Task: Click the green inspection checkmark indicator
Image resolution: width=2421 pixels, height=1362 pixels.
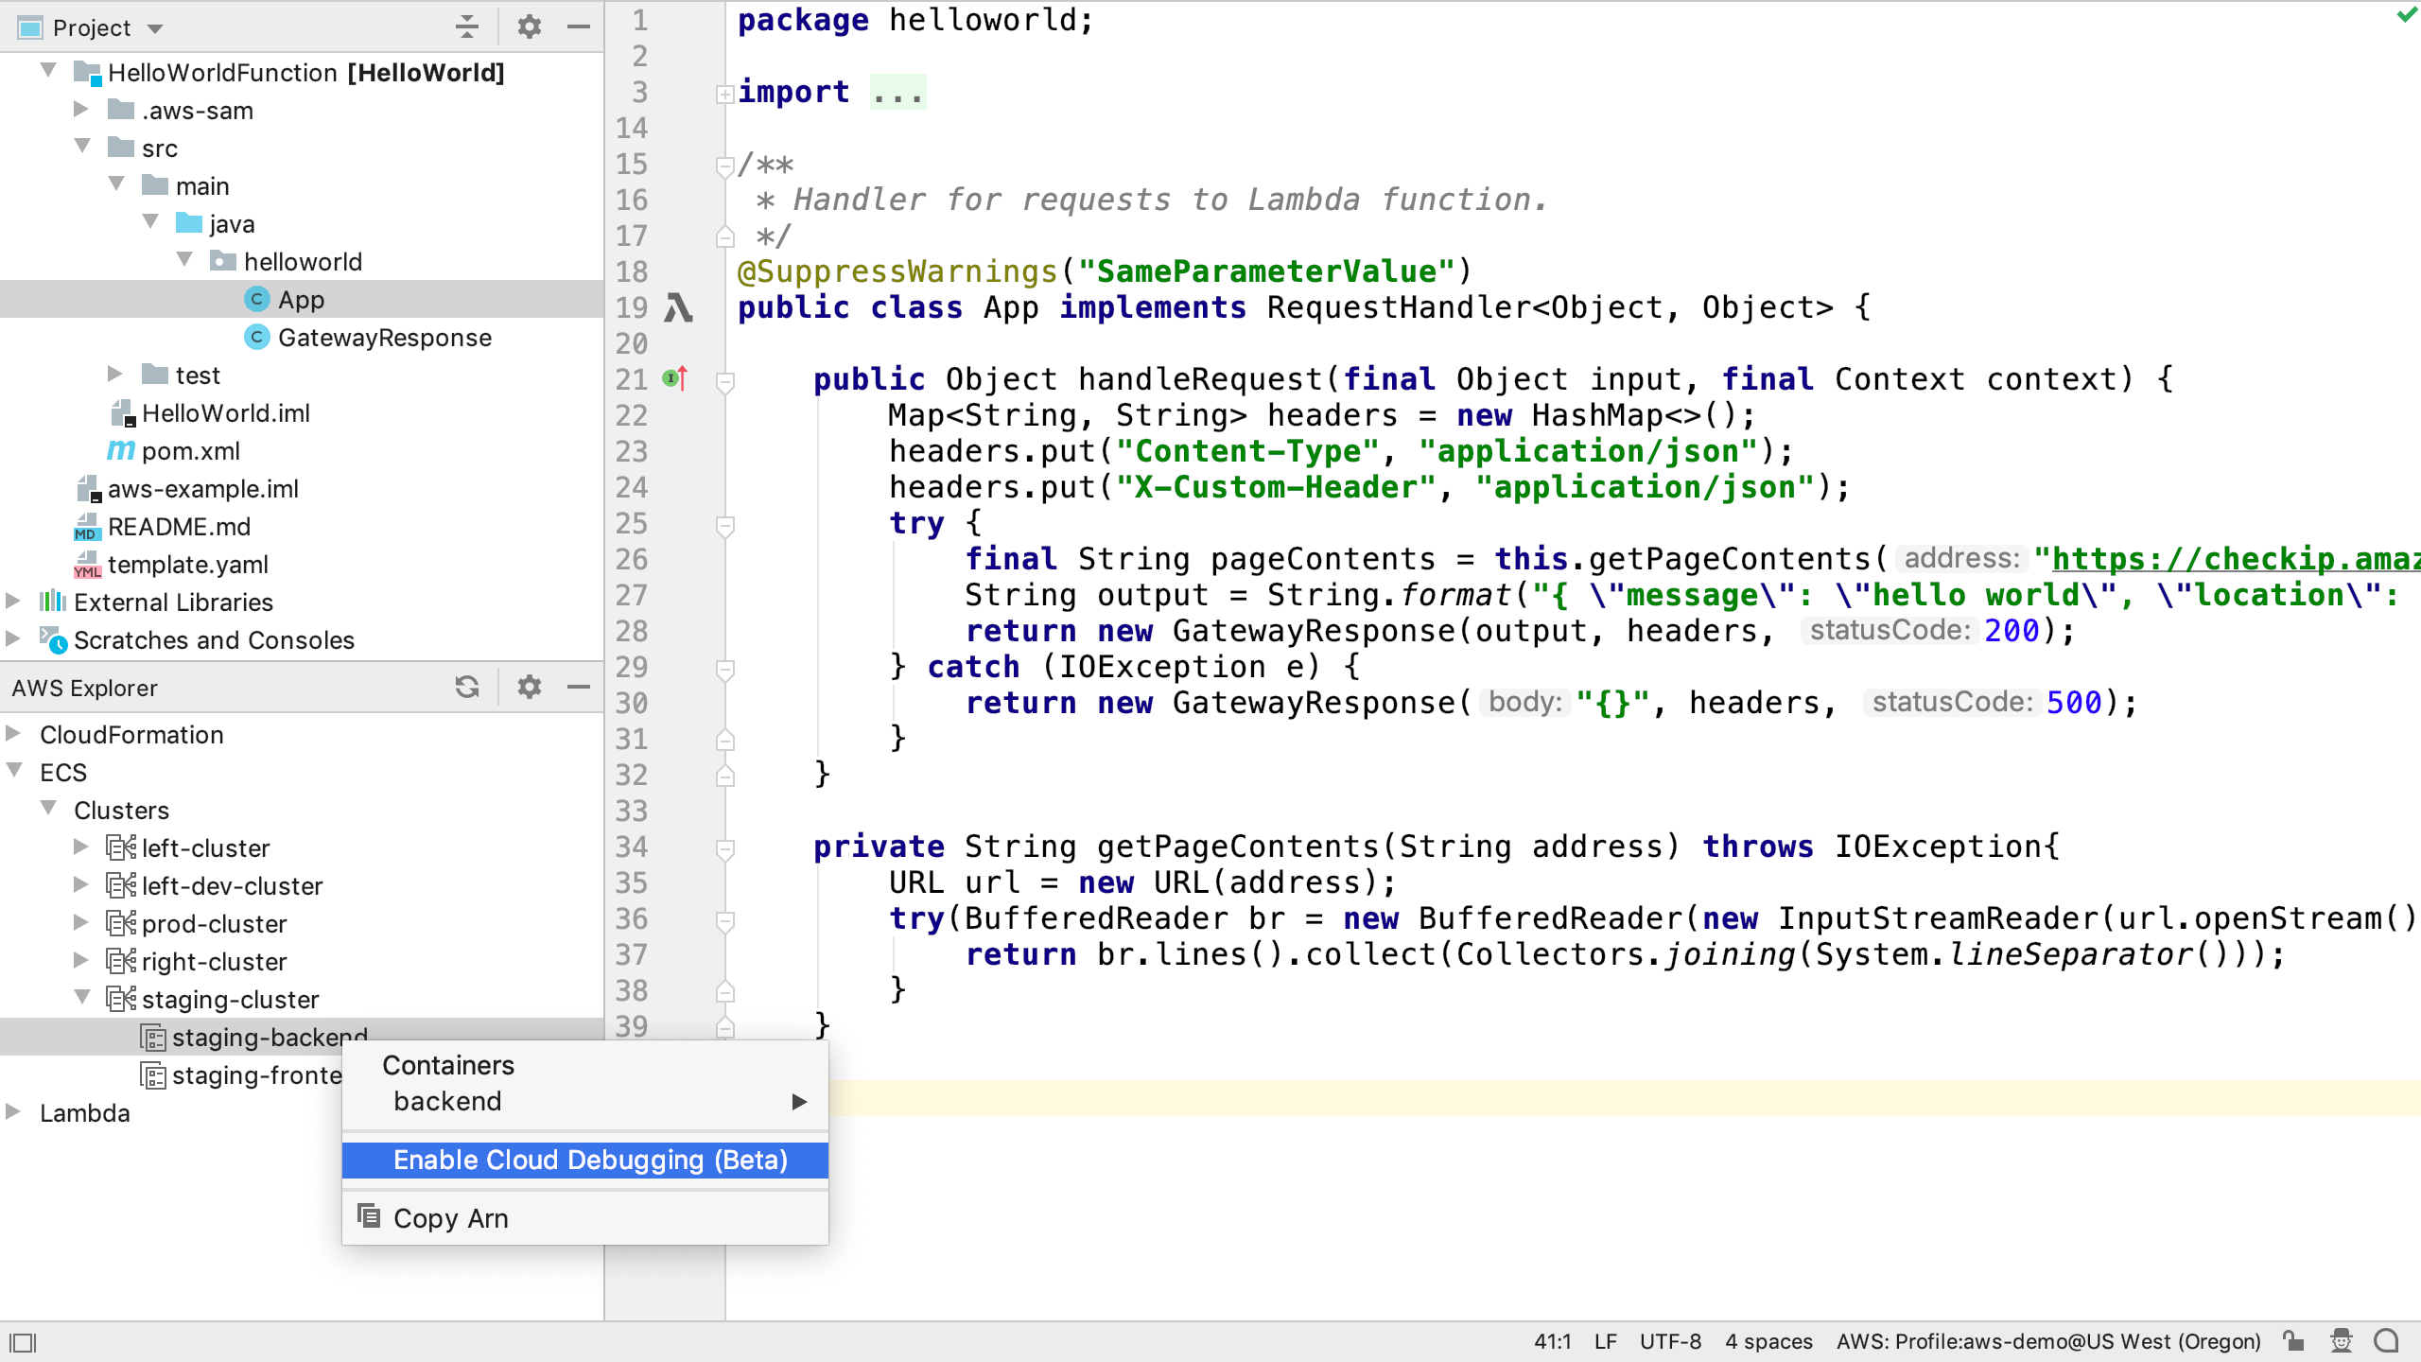Action: point(2406,15)
